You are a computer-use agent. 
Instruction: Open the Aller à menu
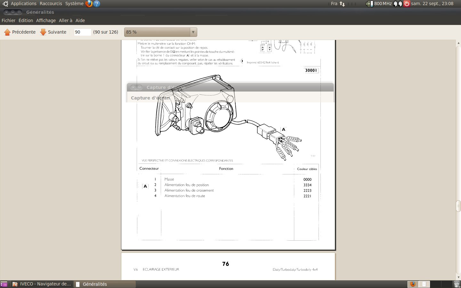pyautogui.click(x=65, y=20)
